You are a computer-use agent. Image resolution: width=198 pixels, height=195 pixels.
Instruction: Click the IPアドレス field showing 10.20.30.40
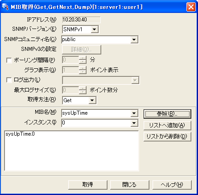81,20
